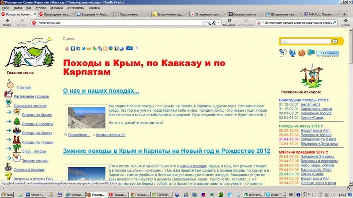Click the Обновить reload button
Image resolution: width=353 pixels, height=198 pixels.
pyautogui.click(x=229, y=22)
